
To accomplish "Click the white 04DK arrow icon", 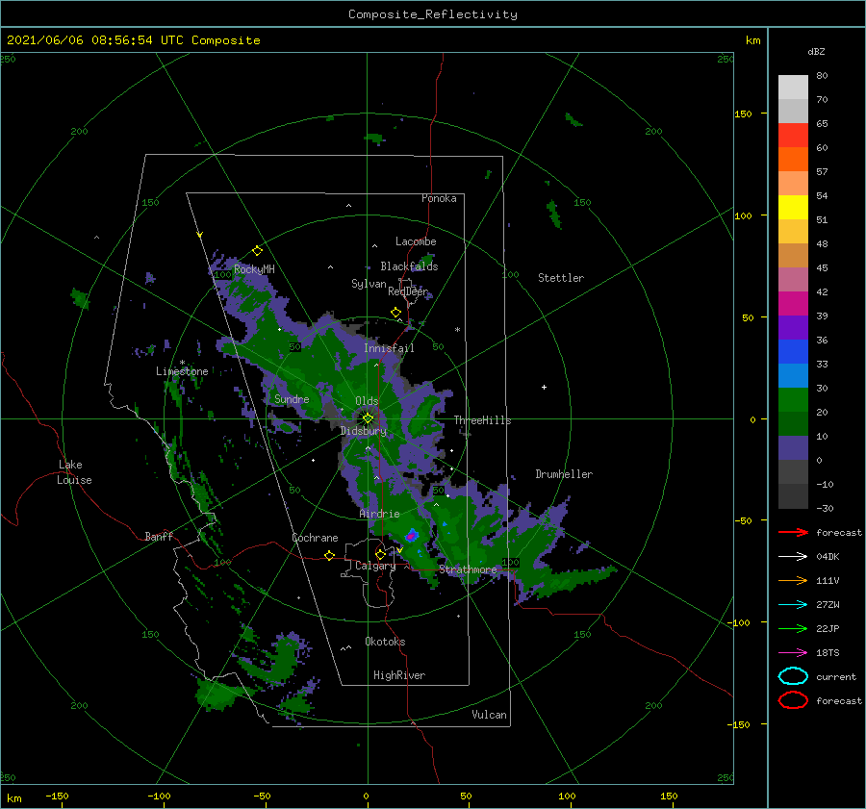I will [x=793, y=557].
